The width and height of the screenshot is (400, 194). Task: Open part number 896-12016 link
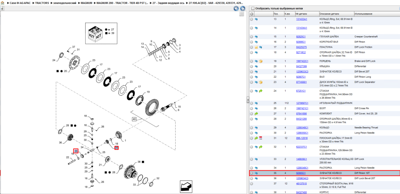point(302,138)
